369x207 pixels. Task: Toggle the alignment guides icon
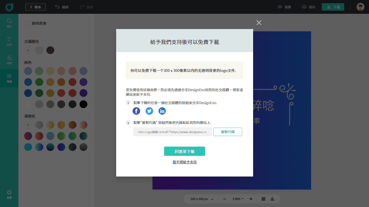272,199
